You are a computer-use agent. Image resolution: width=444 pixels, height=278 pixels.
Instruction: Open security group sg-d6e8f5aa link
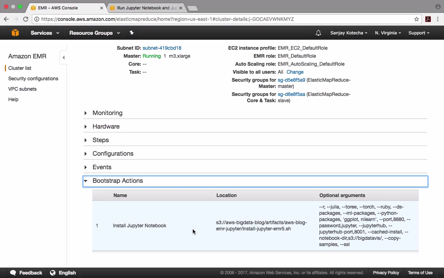click(x=291, y=94)
